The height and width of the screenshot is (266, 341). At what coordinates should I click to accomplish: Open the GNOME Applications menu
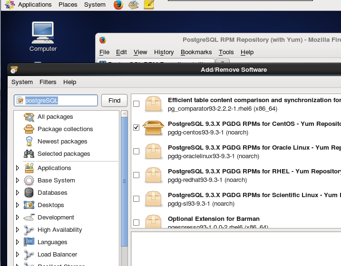[x=35, y=5]
